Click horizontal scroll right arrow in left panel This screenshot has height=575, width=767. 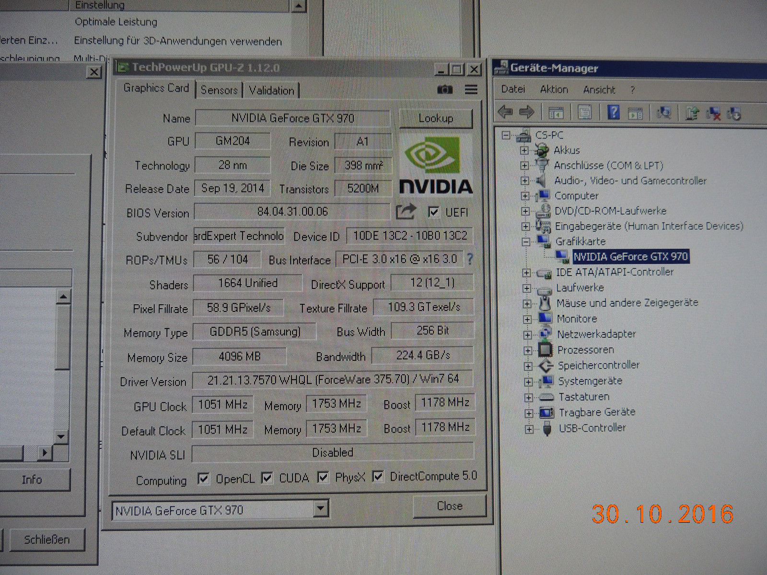[45, 452]
